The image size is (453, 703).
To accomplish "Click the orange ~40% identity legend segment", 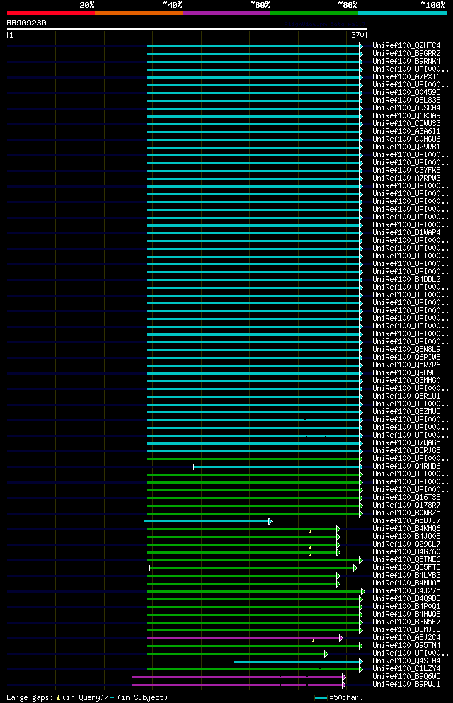I will pyautogui.click(x=139, y=13).
